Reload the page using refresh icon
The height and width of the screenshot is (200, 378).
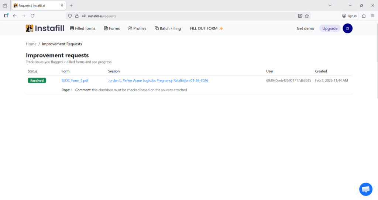point(32,16)
